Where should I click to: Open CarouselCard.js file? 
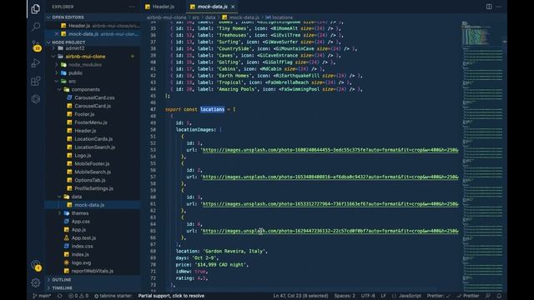93,106
